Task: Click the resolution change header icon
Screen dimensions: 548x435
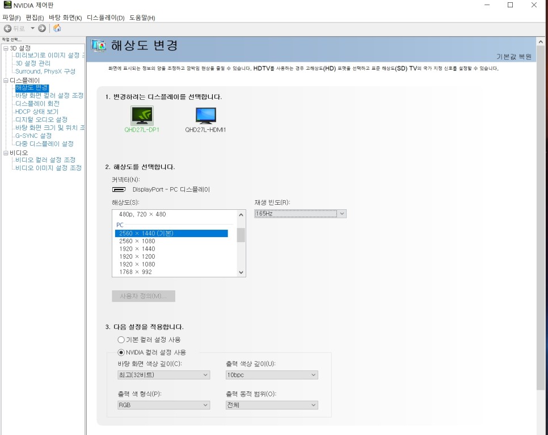Action: click(99, 46)
